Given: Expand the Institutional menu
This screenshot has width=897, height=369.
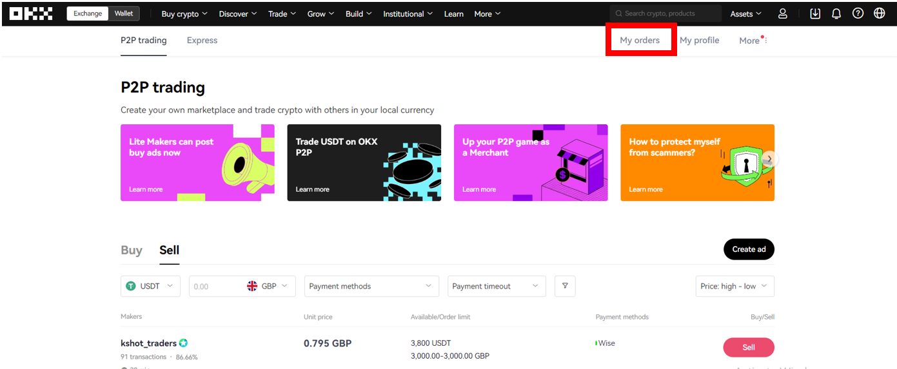Looking at the screenshot, I should pyautogui.click(x=408, y=14).
